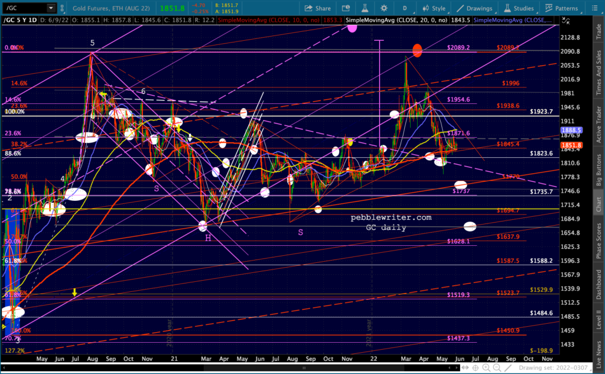This screenshot has width=605, height=374.
Task: Open the Style menu
Action: click(434, 8)
